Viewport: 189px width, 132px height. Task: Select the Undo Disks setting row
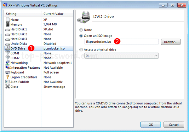[38, 44]
